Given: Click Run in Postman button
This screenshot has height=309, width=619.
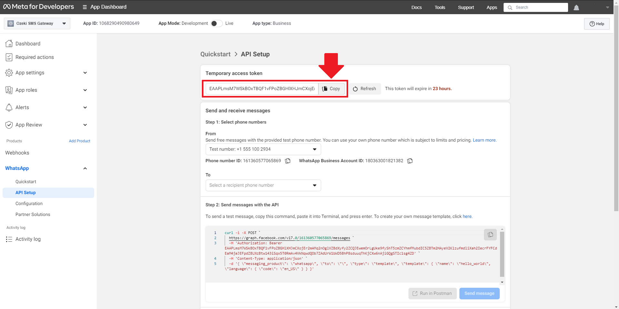Looking at the screenshot, I should click(433, 293).
